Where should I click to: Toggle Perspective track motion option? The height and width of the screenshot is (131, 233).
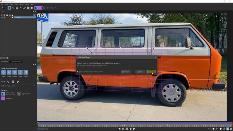(x=26, y=72)
